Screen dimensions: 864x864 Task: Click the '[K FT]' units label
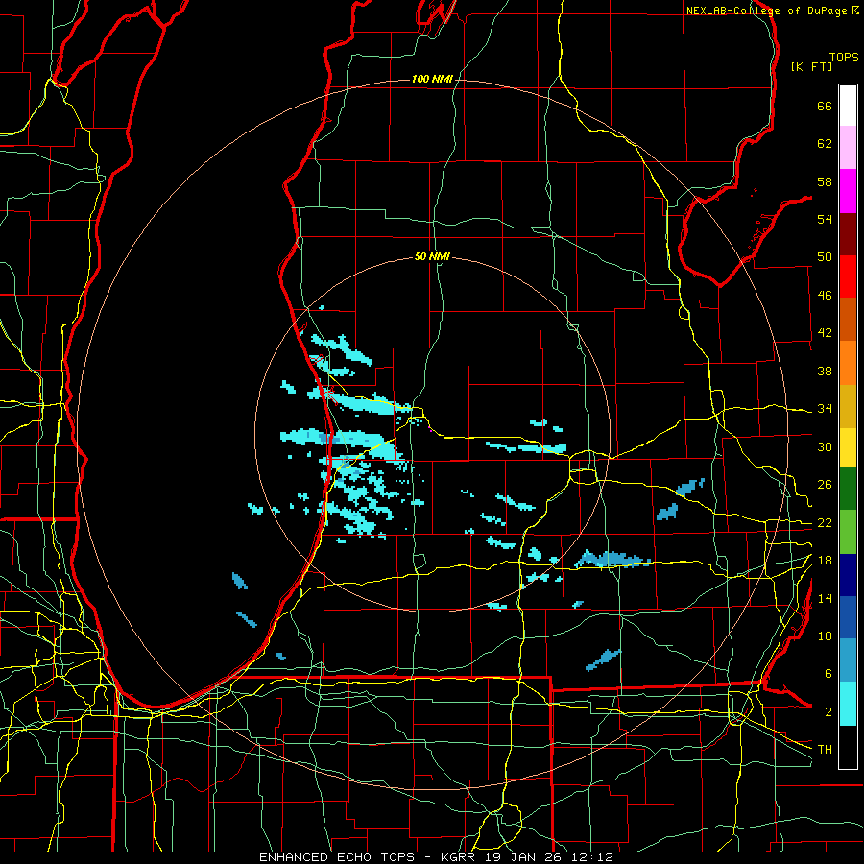[811, 66]
